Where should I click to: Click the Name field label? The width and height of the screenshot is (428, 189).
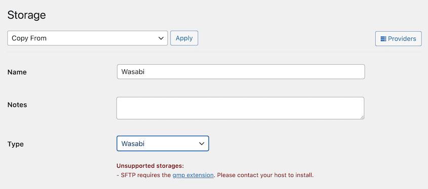17,72
